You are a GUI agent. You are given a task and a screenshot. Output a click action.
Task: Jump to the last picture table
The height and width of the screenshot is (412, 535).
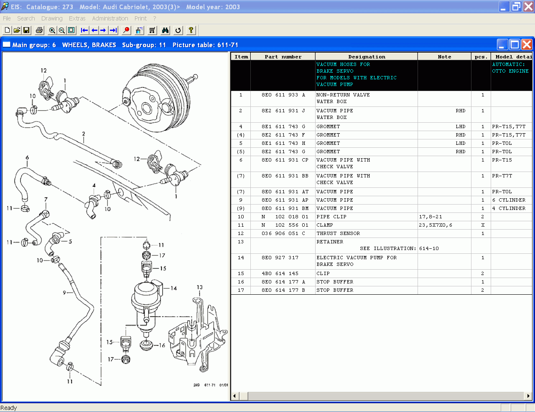coord(113,30)
